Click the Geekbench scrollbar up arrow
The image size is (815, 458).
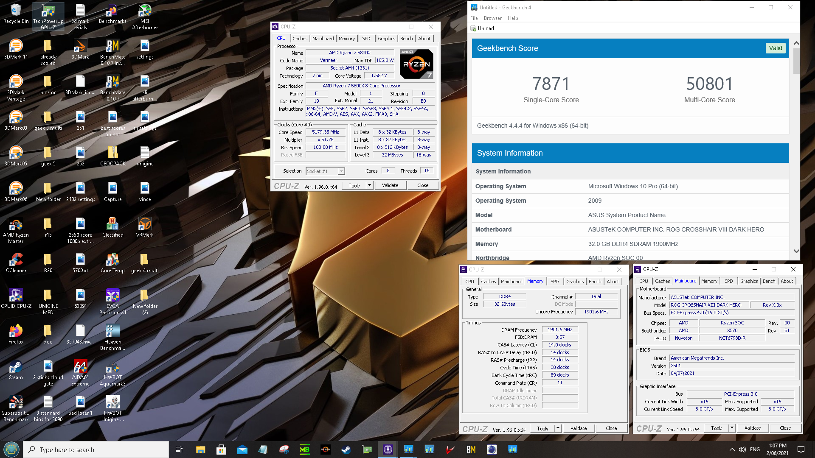pyautogui.click(x=796, y=43)
